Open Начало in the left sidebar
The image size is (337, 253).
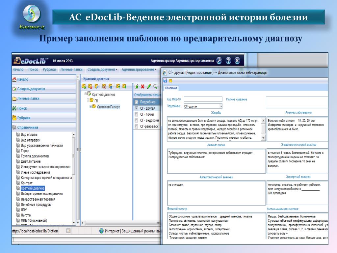(44, 79)
